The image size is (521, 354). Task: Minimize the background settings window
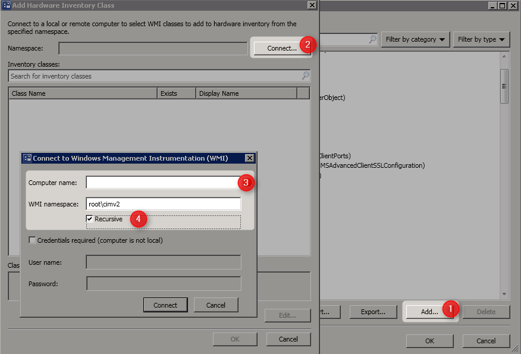pos(493,5)
